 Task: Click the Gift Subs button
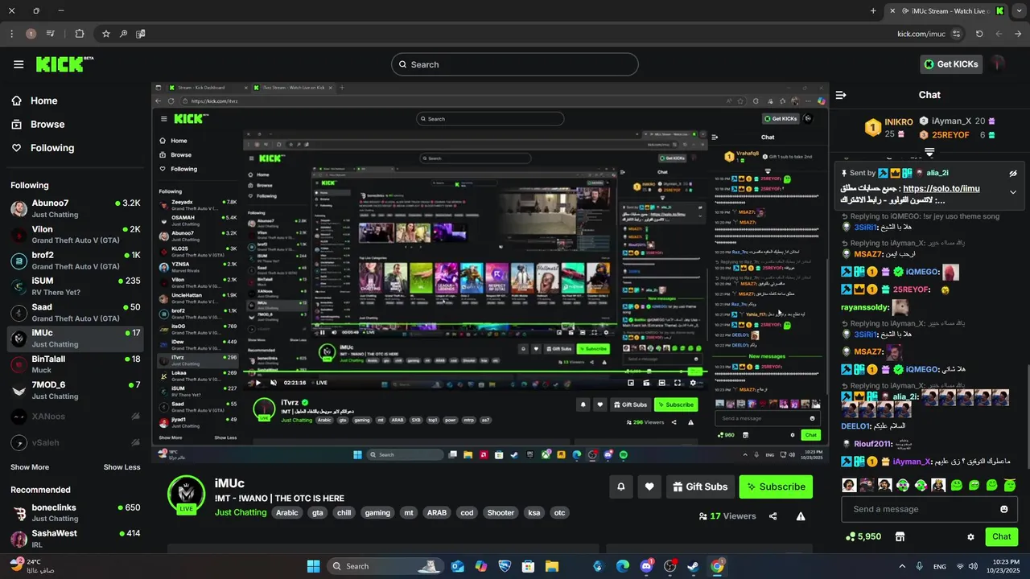(699, 487)
